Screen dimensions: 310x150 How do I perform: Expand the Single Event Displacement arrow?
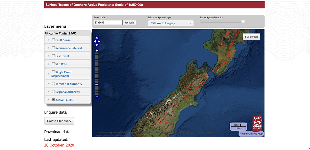(48, 74)
